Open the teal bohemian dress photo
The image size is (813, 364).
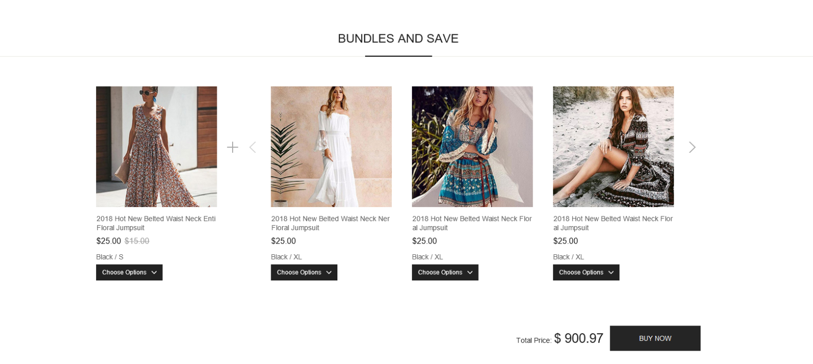coord(472,147)
